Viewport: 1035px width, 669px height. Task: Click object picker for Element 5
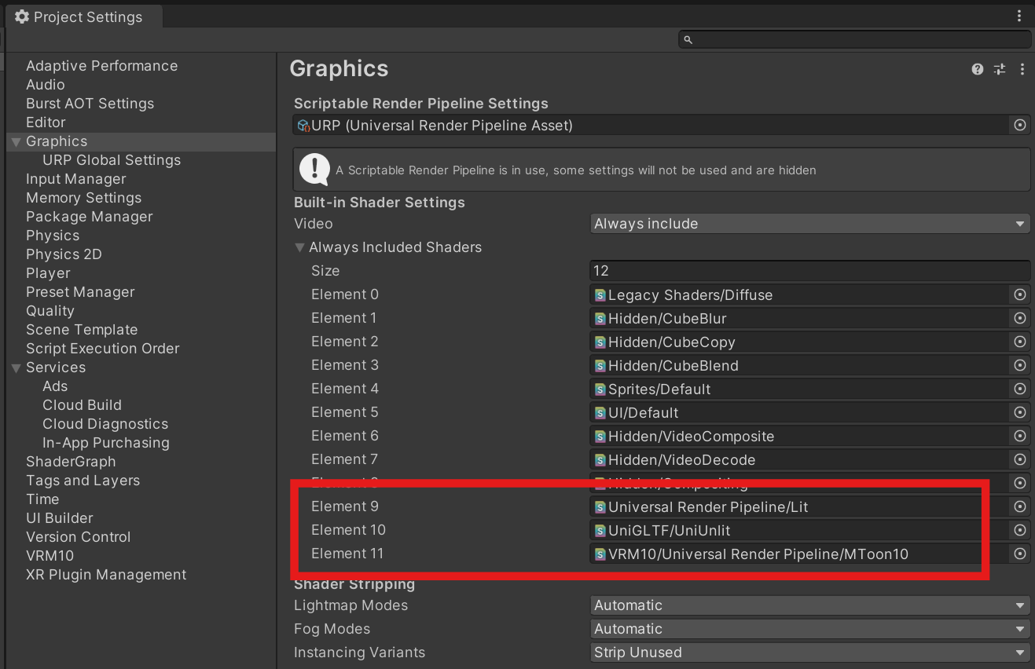(1020, 412)
